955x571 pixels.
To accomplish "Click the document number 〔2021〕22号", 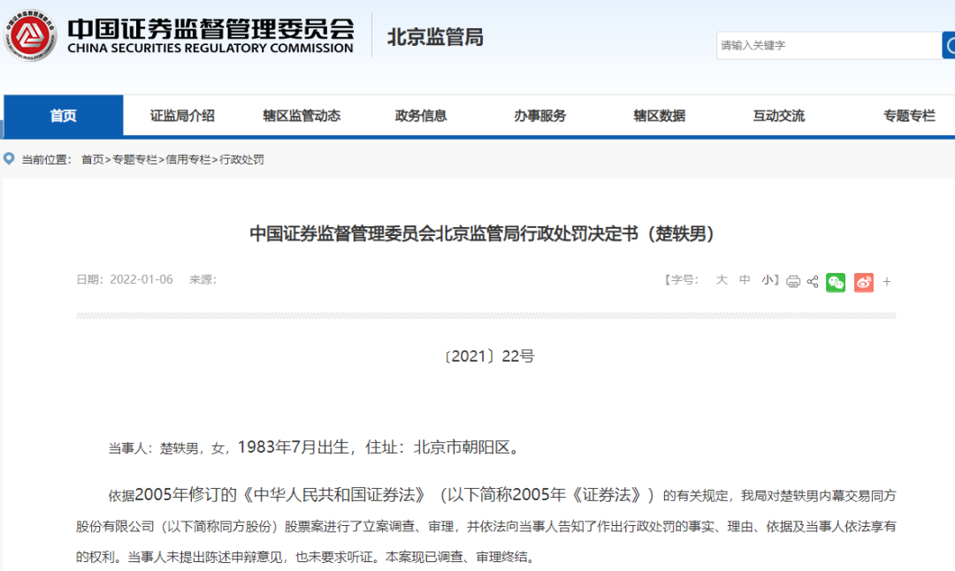I will click(489, 356).
